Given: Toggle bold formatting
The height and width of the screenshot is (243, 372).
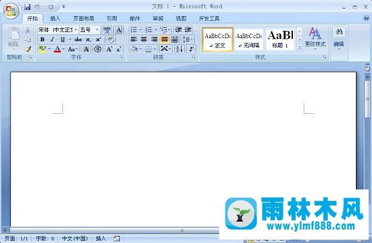Looking at the screenshot, I should pos(42,39).
